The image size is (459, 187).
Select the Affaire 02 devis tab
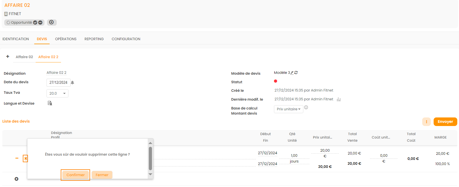click(24, 57)
